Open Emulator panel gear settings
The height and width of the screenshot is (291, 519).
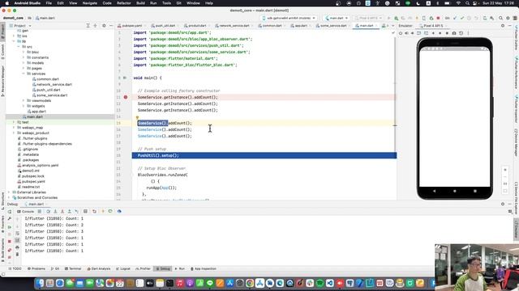click(503, 25)
